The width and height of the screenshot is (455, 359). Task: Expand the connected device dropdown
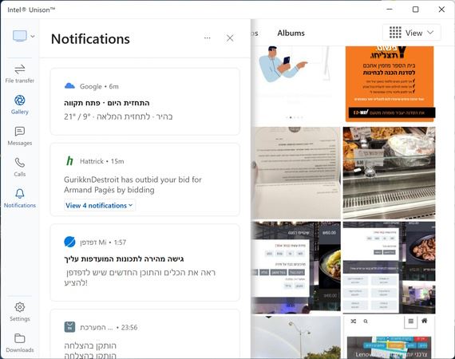pyautogui.click(x=24, y=36)
